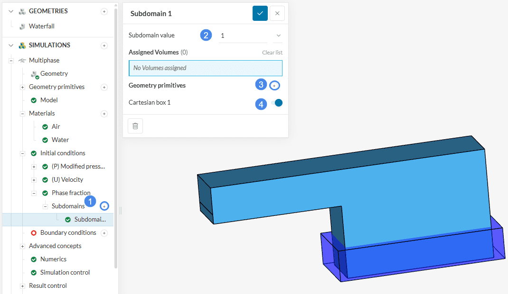This screenshot has width=508, height=294.
Task: Click the trash icon to delete Subdomain 1
Action: (x=135, y=126)
